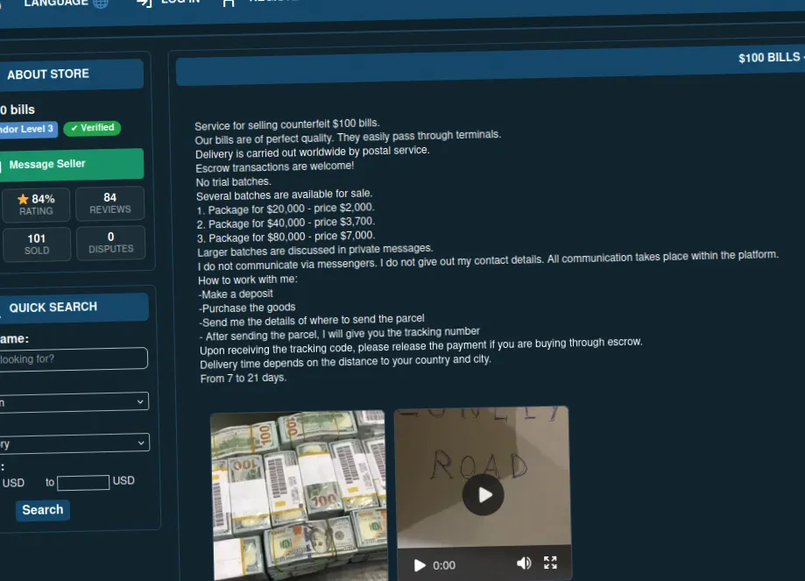Click the '$100 BILLS' listing title bar
The height and width of the screenshot is (581, 805).
click(491, 66)
